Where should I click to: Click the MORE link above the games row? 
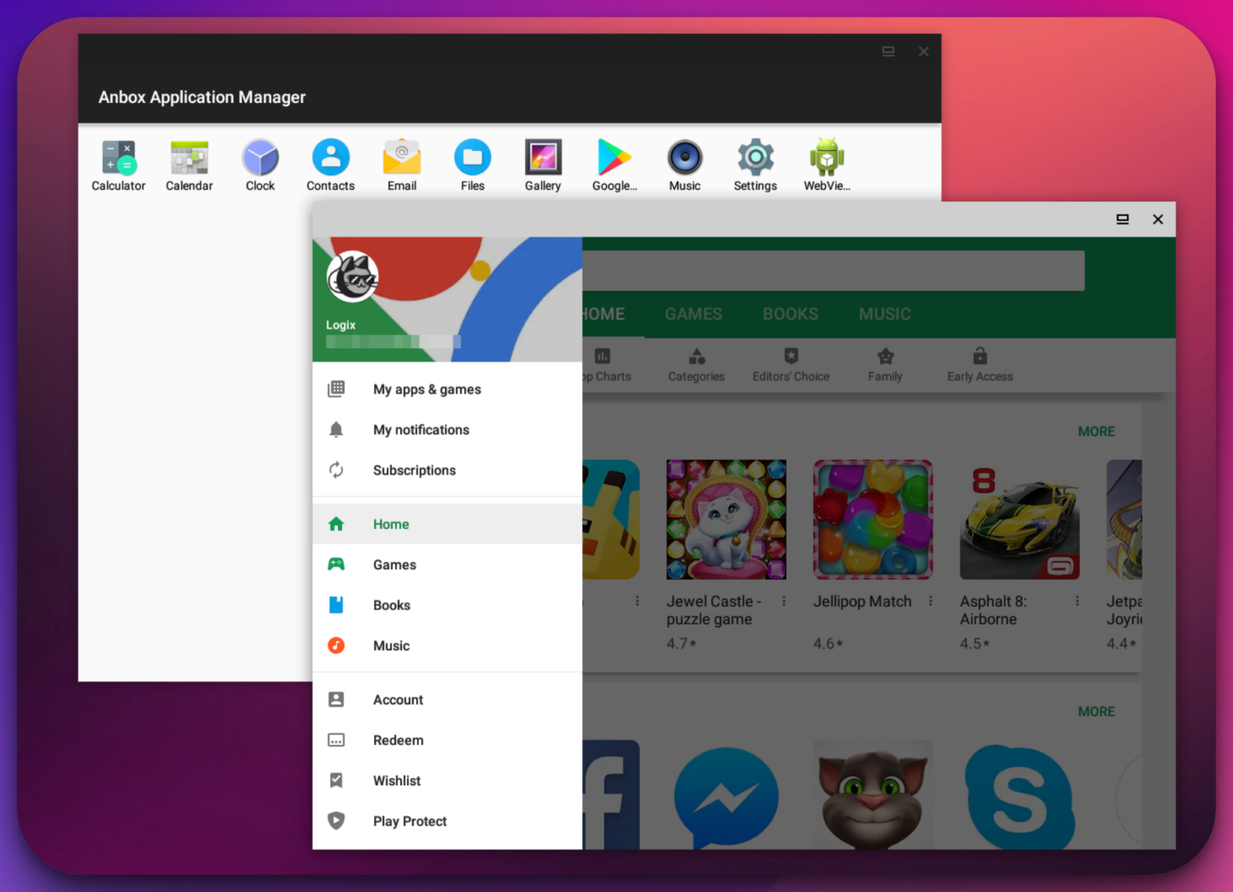click(x=1097, y=431)
